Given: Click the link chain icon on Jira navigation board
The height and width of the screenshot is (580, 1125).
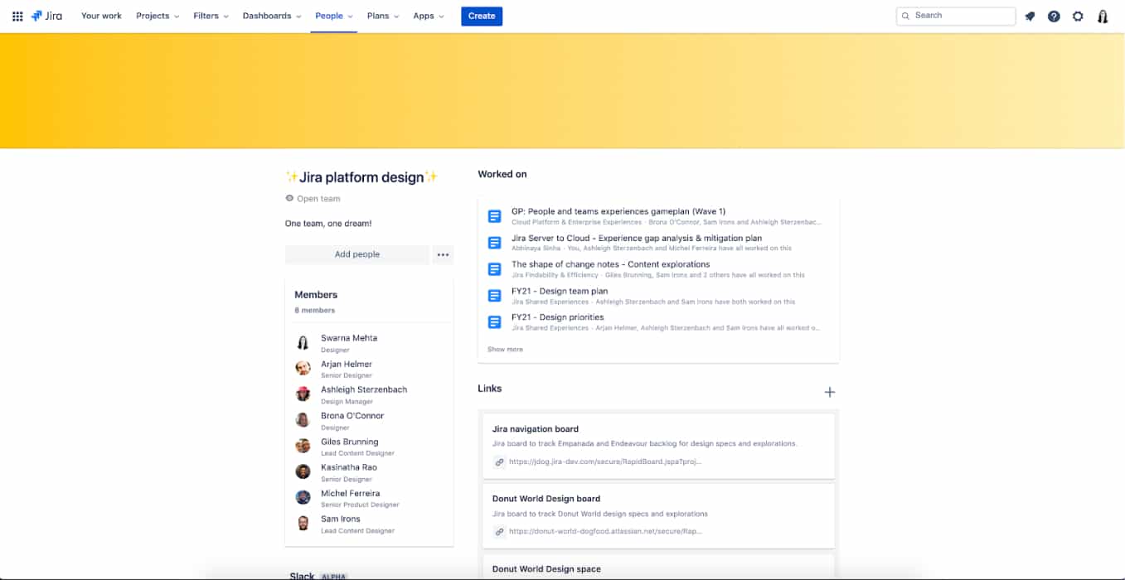Looking at the screenshot, I should click(499, 462).
